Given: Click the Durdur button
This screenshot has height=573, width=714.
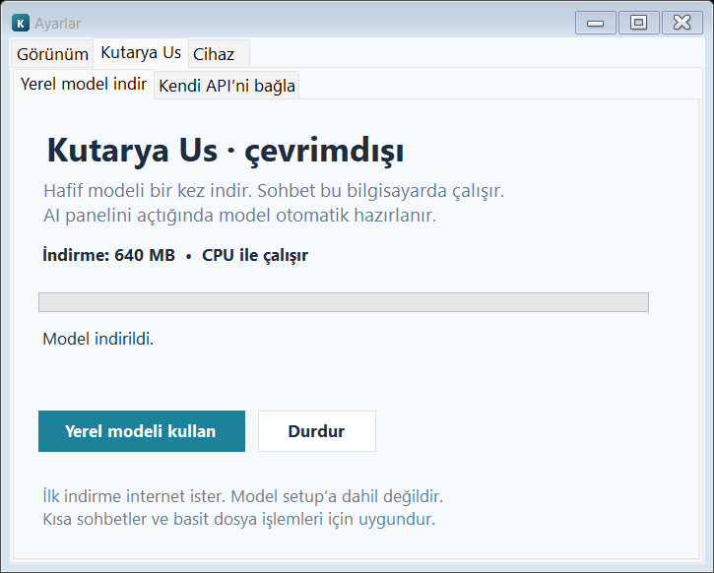Looking at the screenshot, I should 317,431.
